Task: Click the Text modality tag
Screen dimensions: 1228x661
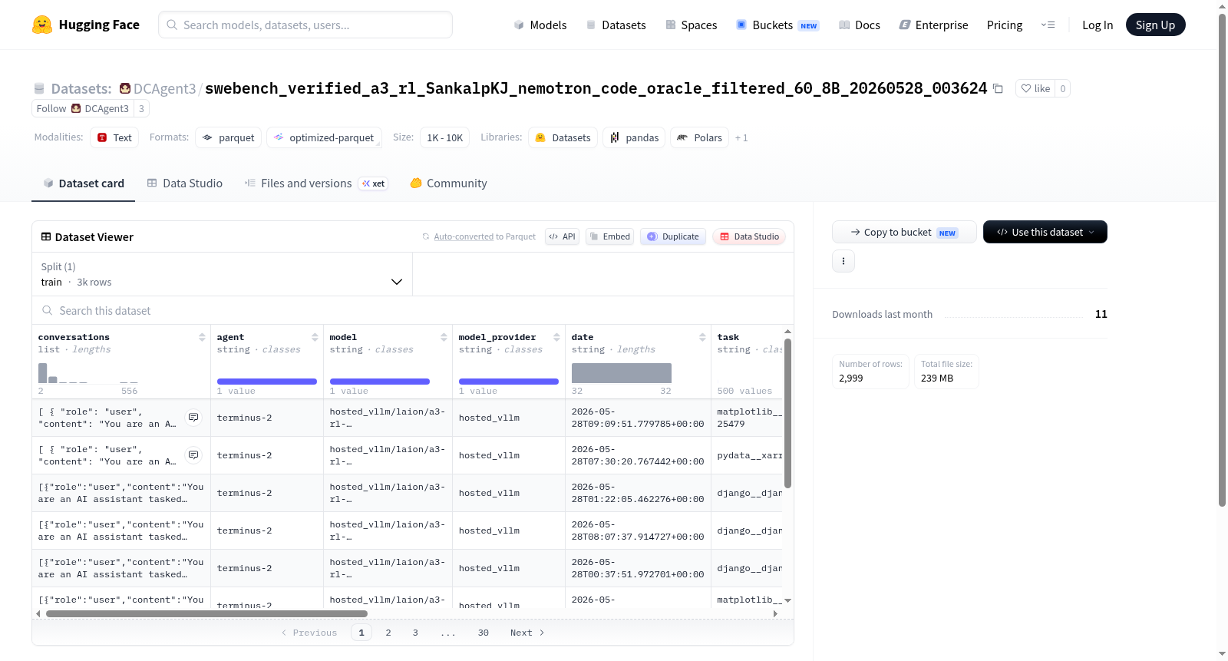Action: pyautogui.click(x=114, y=137)
